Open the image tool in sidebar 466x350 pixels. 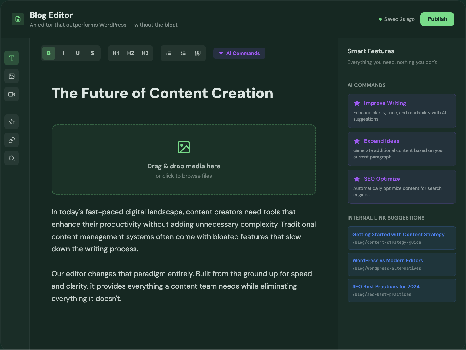tap(12, 76)
